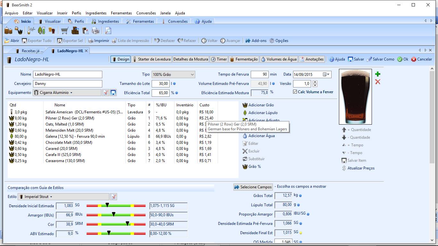Open style picker icon beside Imperial Stout

coord(114,197)
